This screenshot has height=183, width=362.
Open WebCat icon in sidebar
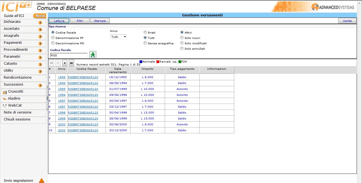pyautogui.click(x=5, y=106)
